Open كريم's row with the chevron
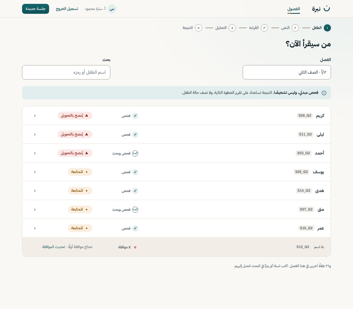Screen dimensions: 353x309 [35, 116]
